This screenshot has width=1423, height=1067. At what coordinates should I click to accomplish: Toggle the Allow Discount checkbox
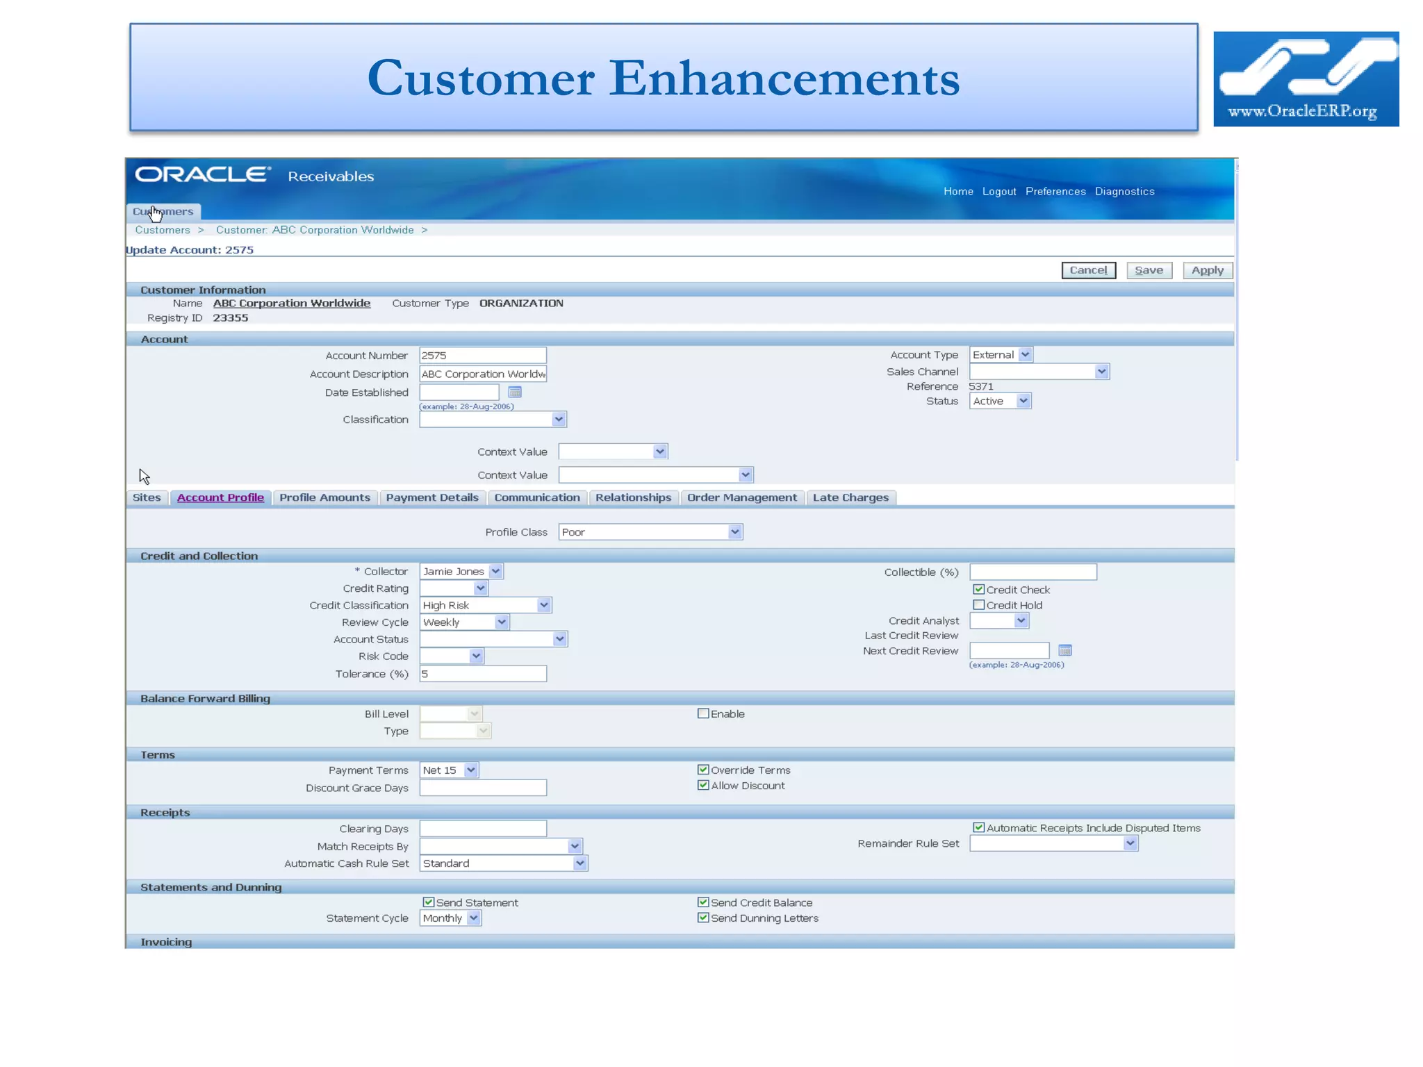(x=703, y=785)
